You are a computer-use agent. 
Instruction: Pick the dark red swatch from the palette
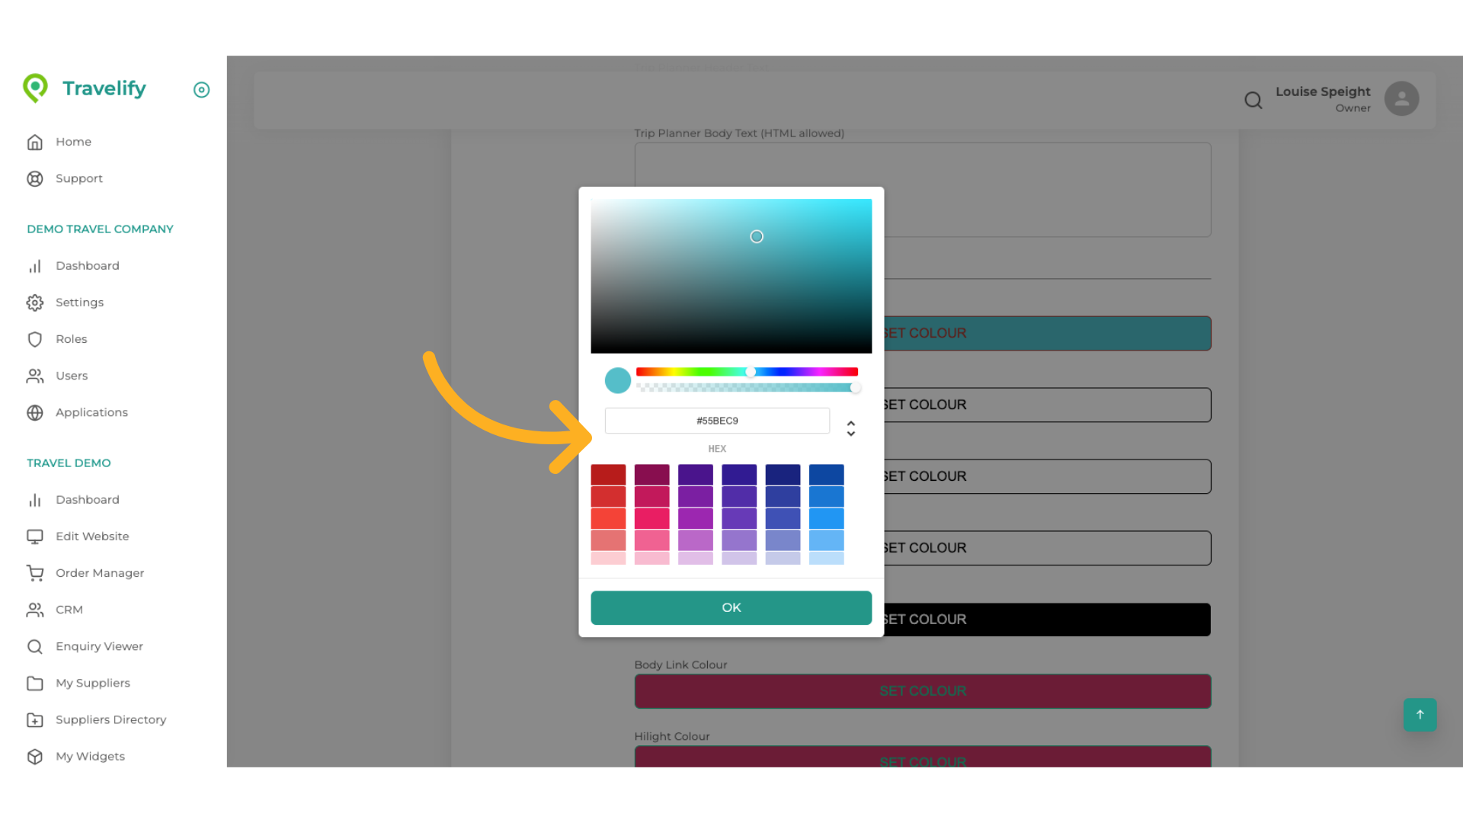click(x=608, y=473)
